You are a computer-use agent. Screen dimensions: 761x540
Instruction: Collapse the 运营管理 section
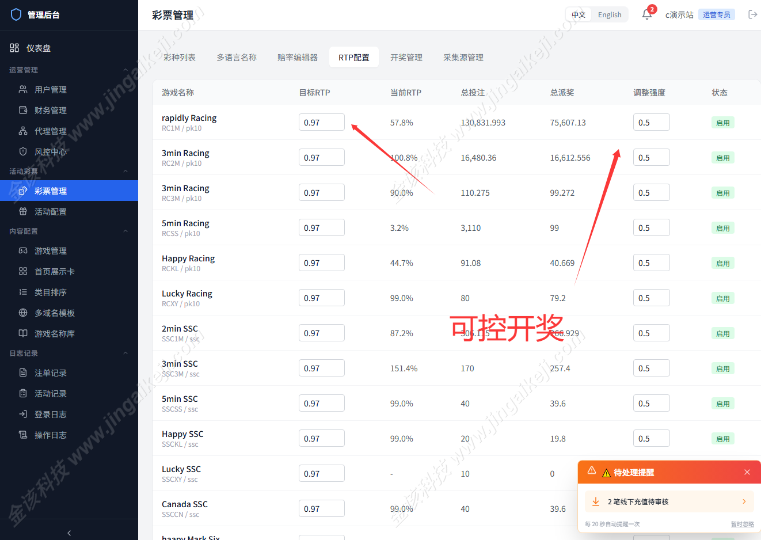125,70
